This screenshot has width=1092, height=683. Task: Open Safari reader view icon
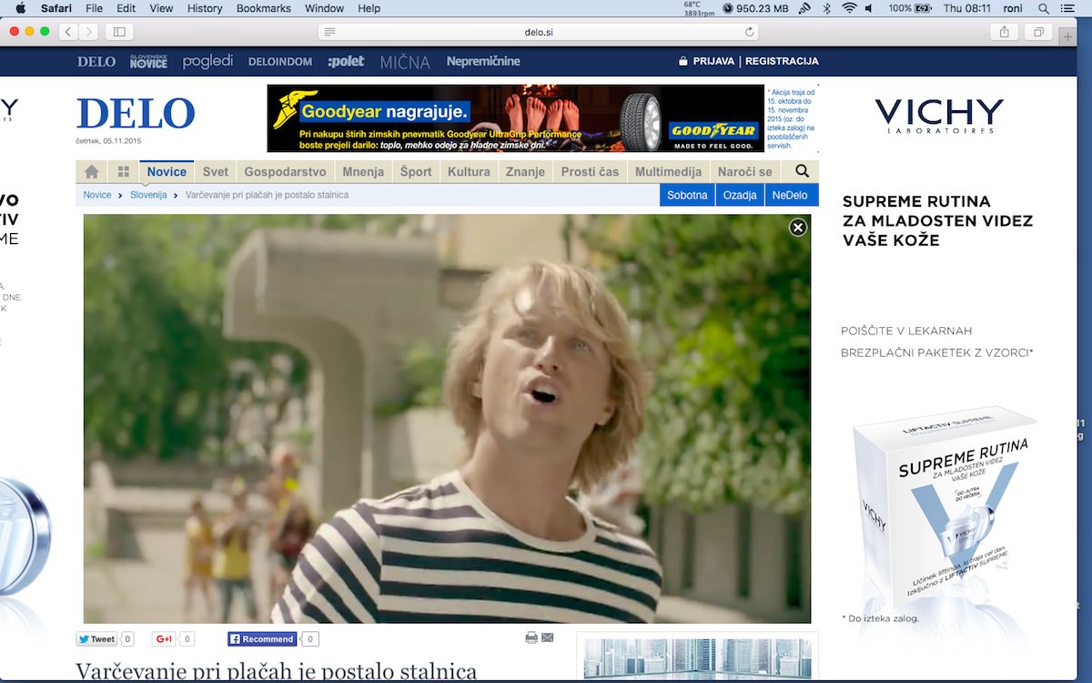(x=330, y=32)
